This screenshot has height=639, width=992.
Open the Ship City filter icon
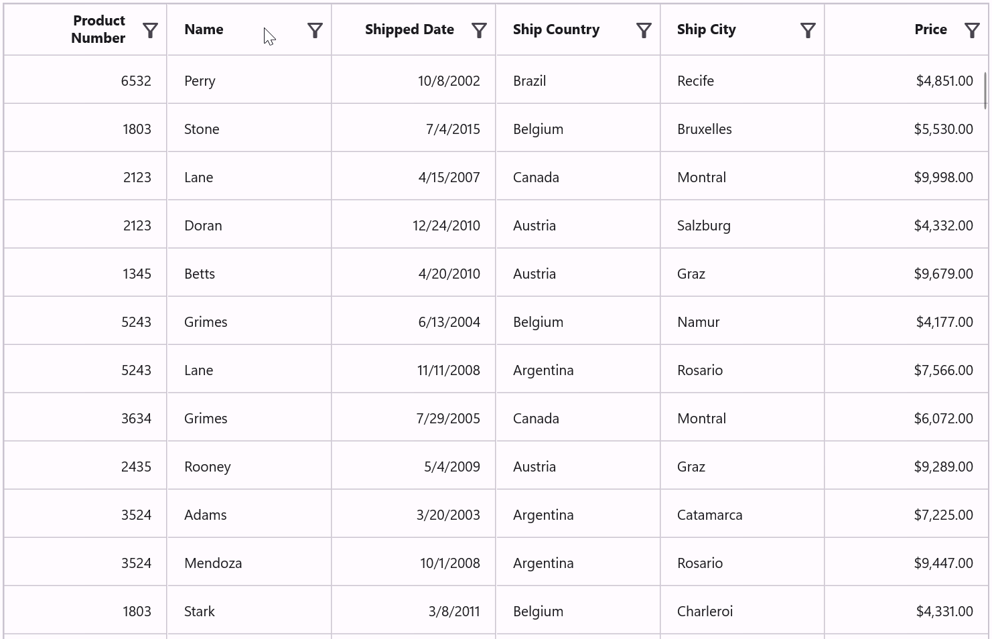click(808, 30)
